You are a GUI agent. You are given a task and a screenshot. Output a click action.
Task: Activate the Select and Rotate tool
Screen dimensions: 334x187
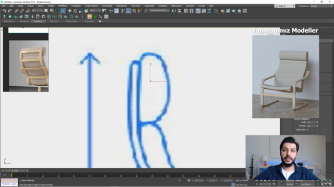[75, 11]
